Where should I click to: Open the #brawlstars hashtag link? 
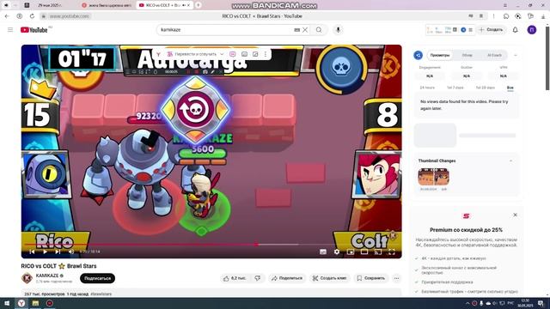pos(101,294)
